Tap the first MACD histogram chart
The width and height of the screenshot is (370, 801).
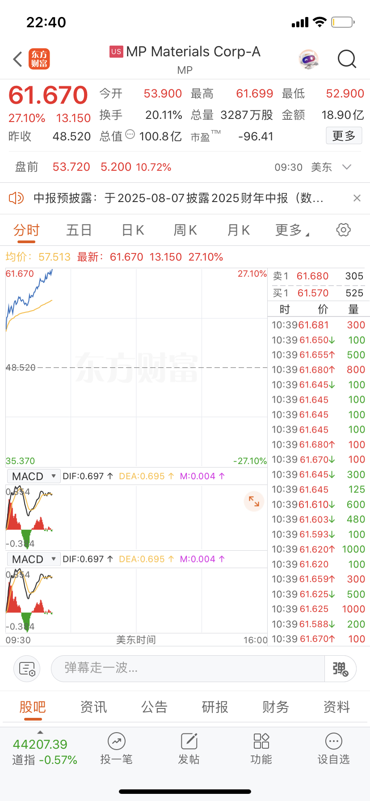(29, 517)
